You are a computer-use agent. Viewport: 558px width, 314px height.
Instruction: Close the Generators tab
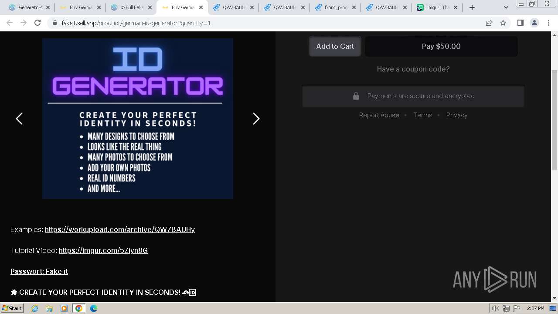tap(48, 7)
